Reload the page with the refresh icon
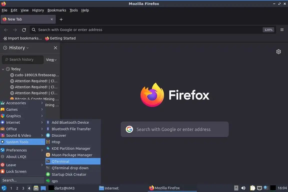Viewport: 288px width, 192px height. pyautogui.click(x=24, y=30)
